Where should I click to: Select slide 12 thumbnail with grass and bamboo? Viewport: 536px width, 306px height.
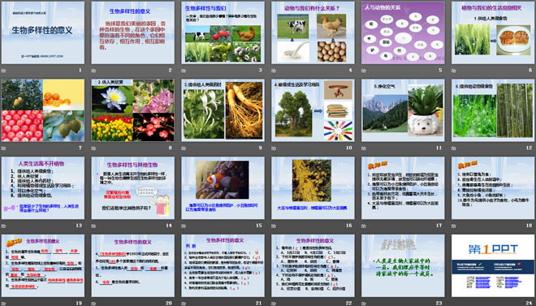pos(493,110)
